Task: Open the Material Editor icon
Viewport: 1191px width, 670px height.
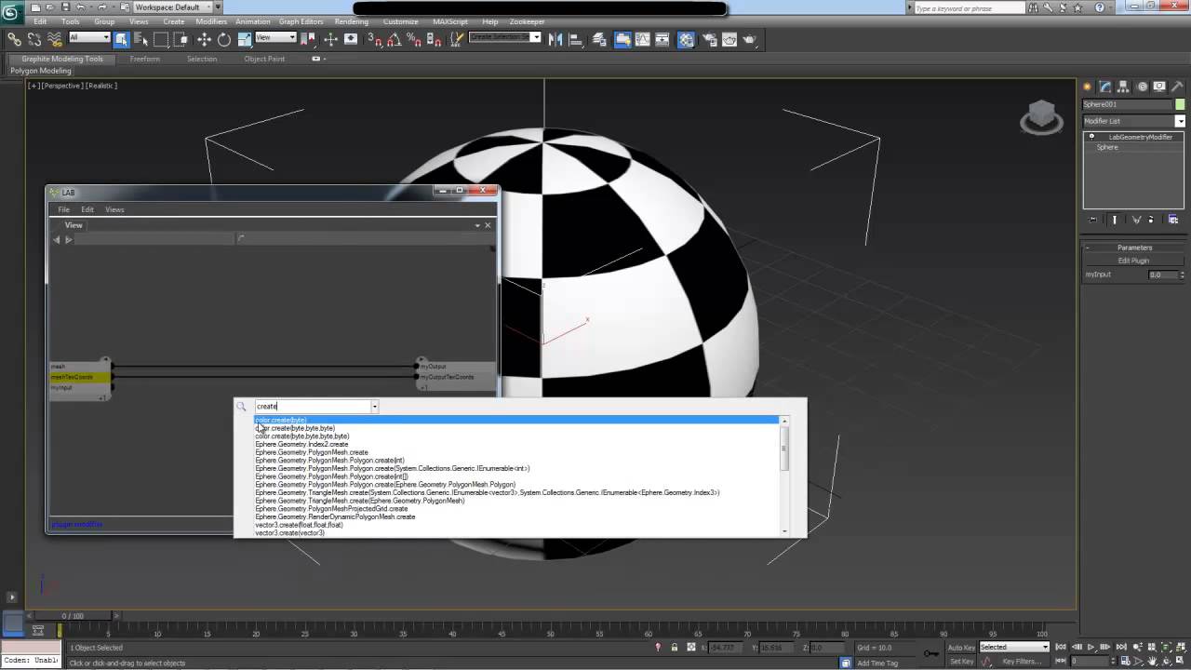Action: click(x=686, y=39)
